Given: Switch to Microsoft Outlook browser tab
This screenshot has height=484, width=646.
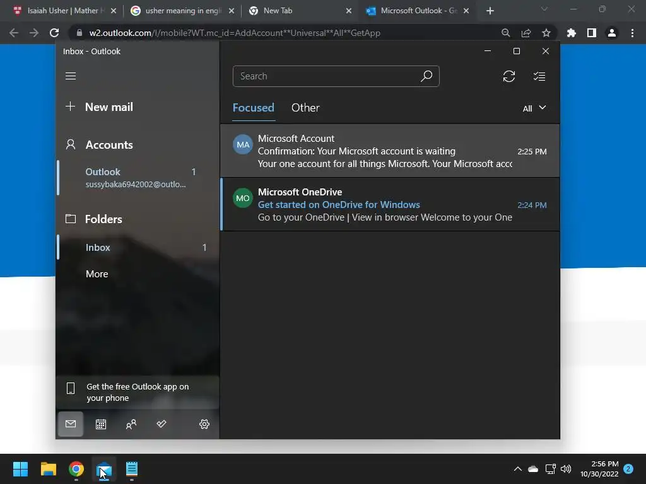Looking at the screenshot, I should point(418,11).
